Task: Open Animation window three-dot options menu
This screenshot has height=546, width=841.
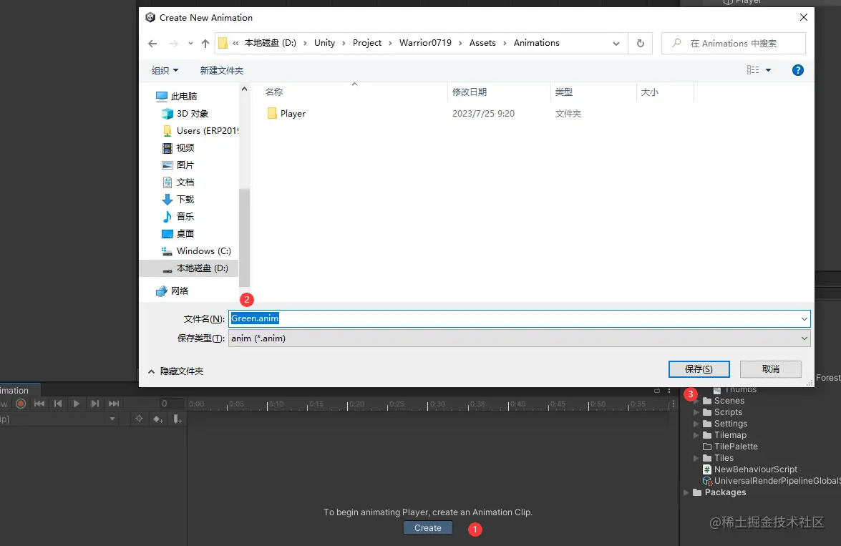Action: click(x=669, y=391)
